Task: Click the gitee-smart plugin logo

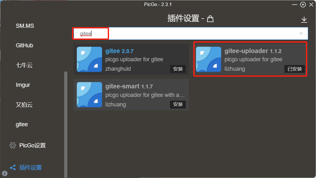Action: click(x=89, y=95)
